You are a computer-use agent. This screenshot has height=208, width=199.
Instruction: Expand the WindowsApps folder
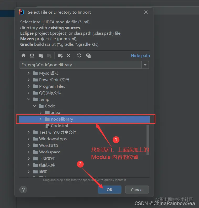[29, 139]
